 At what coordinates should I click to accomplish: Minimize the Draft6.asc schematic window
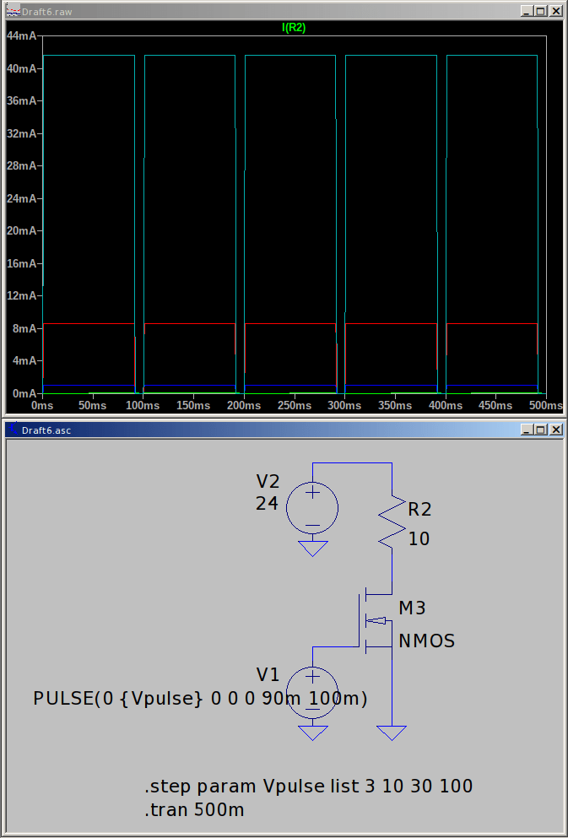pos(527,430)
